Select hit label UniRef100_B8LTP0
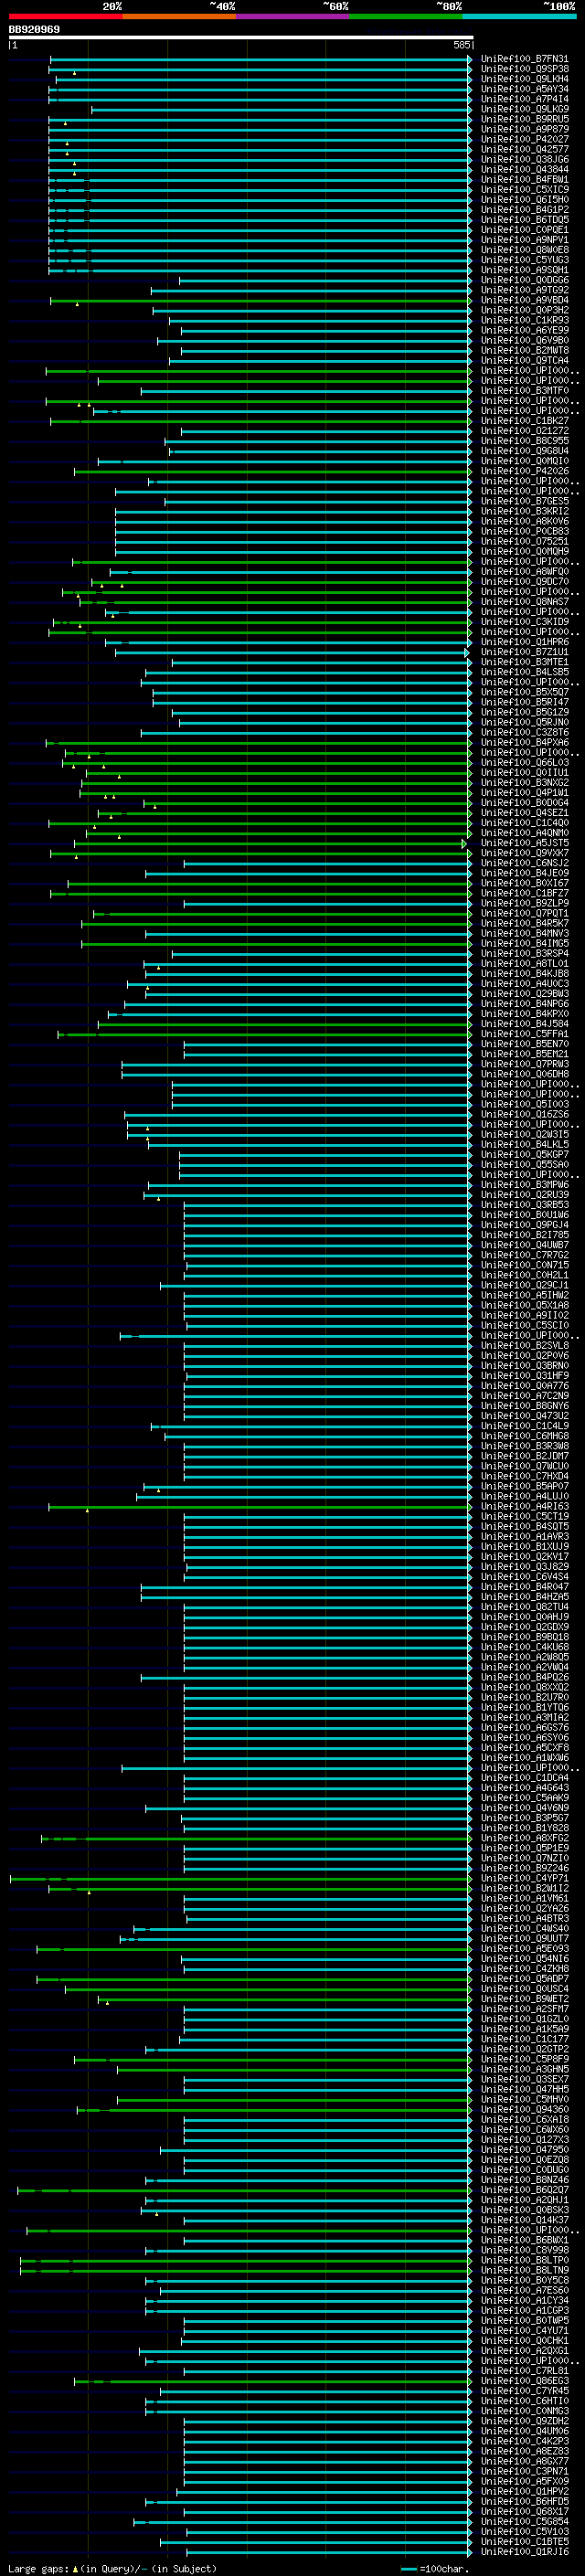Image resolution: width=585 pixels, height=2576 pixels. point(524,2260)
